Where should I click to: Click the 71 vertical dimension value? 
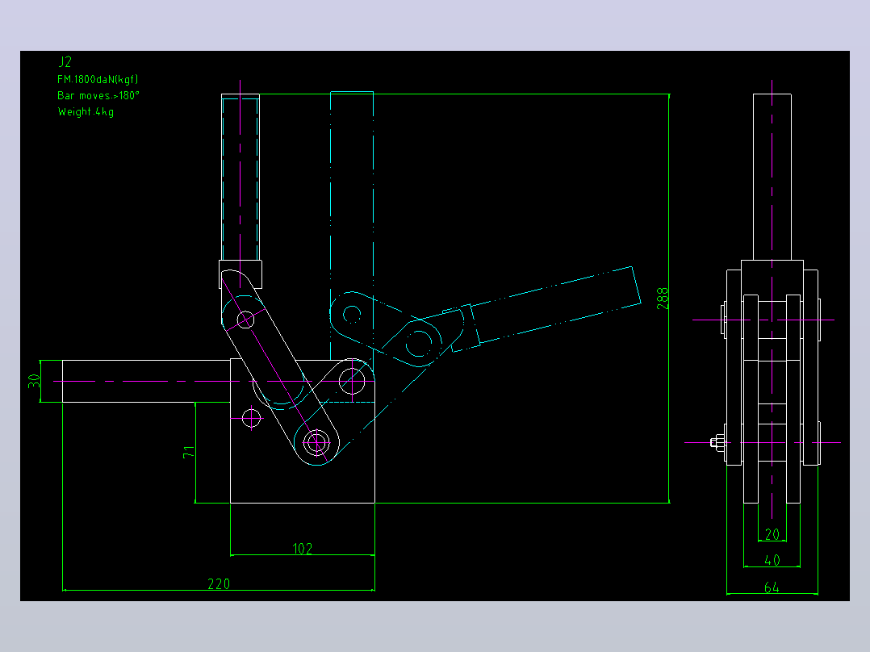coord(189,452)
